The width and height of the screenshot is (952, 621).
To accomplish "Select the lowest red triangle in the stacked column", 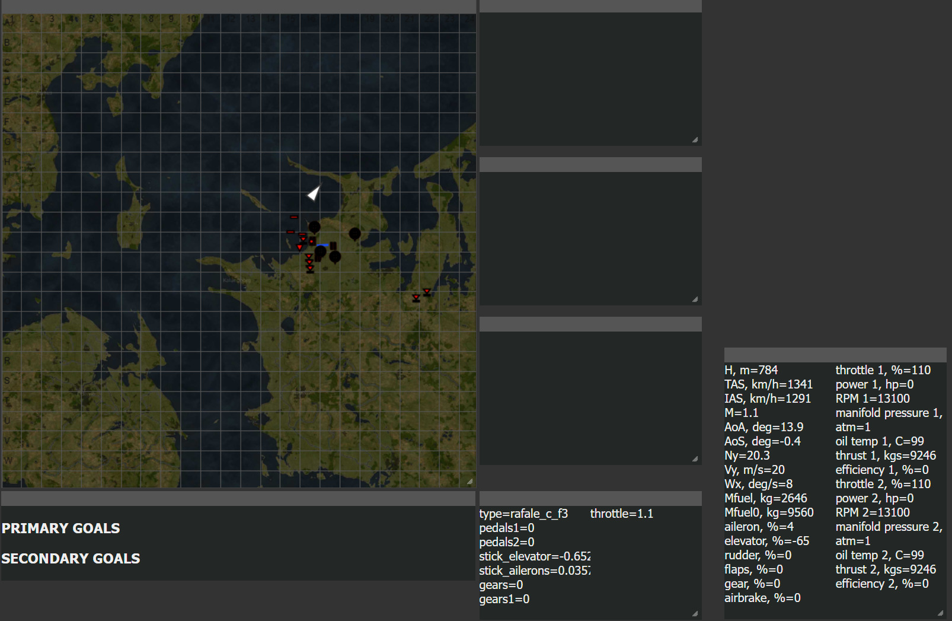I will pos(310,269).
